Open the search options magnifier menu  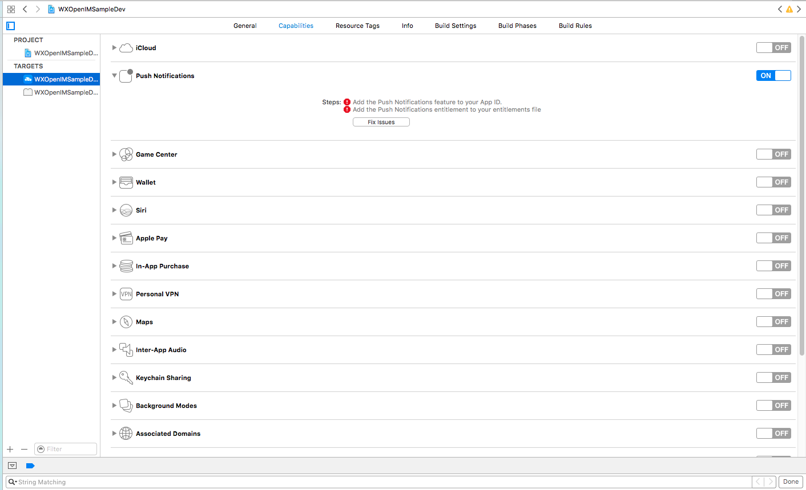pos(12,482)
